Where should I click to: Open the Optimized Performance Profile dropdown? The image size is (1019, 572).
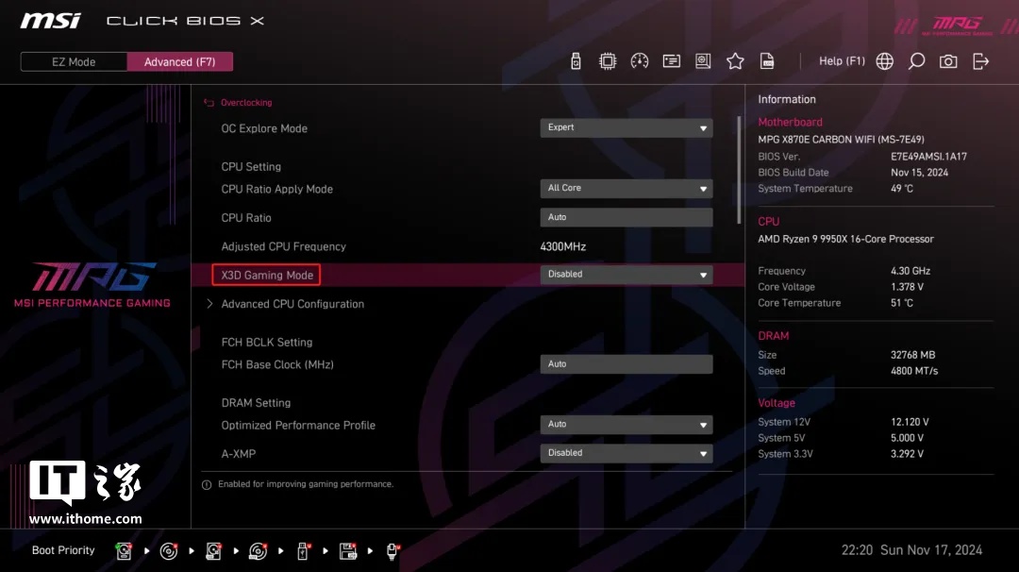626,425
